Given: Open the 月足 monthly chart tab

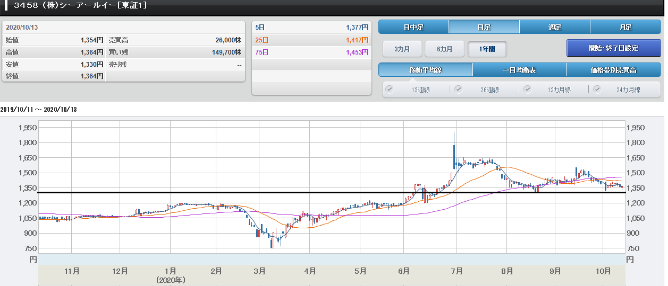Looking at the screenshot, I should click(x=625, y=27).
